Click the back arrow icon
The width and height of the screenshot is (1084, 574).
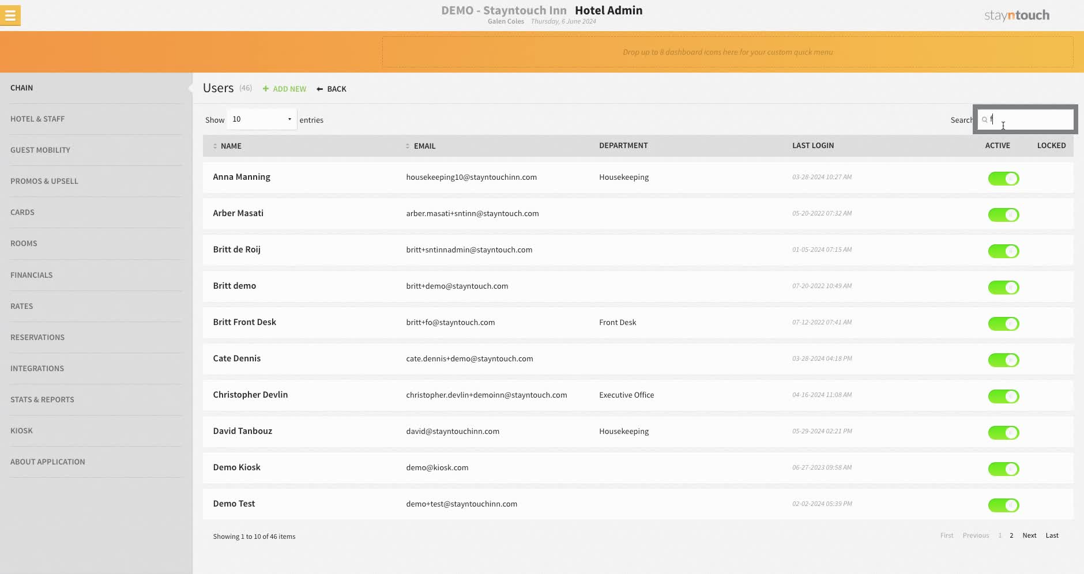(x=319, y=89)
